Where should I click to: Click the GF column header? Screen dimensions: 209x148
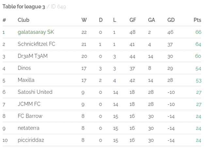(133, 20)
